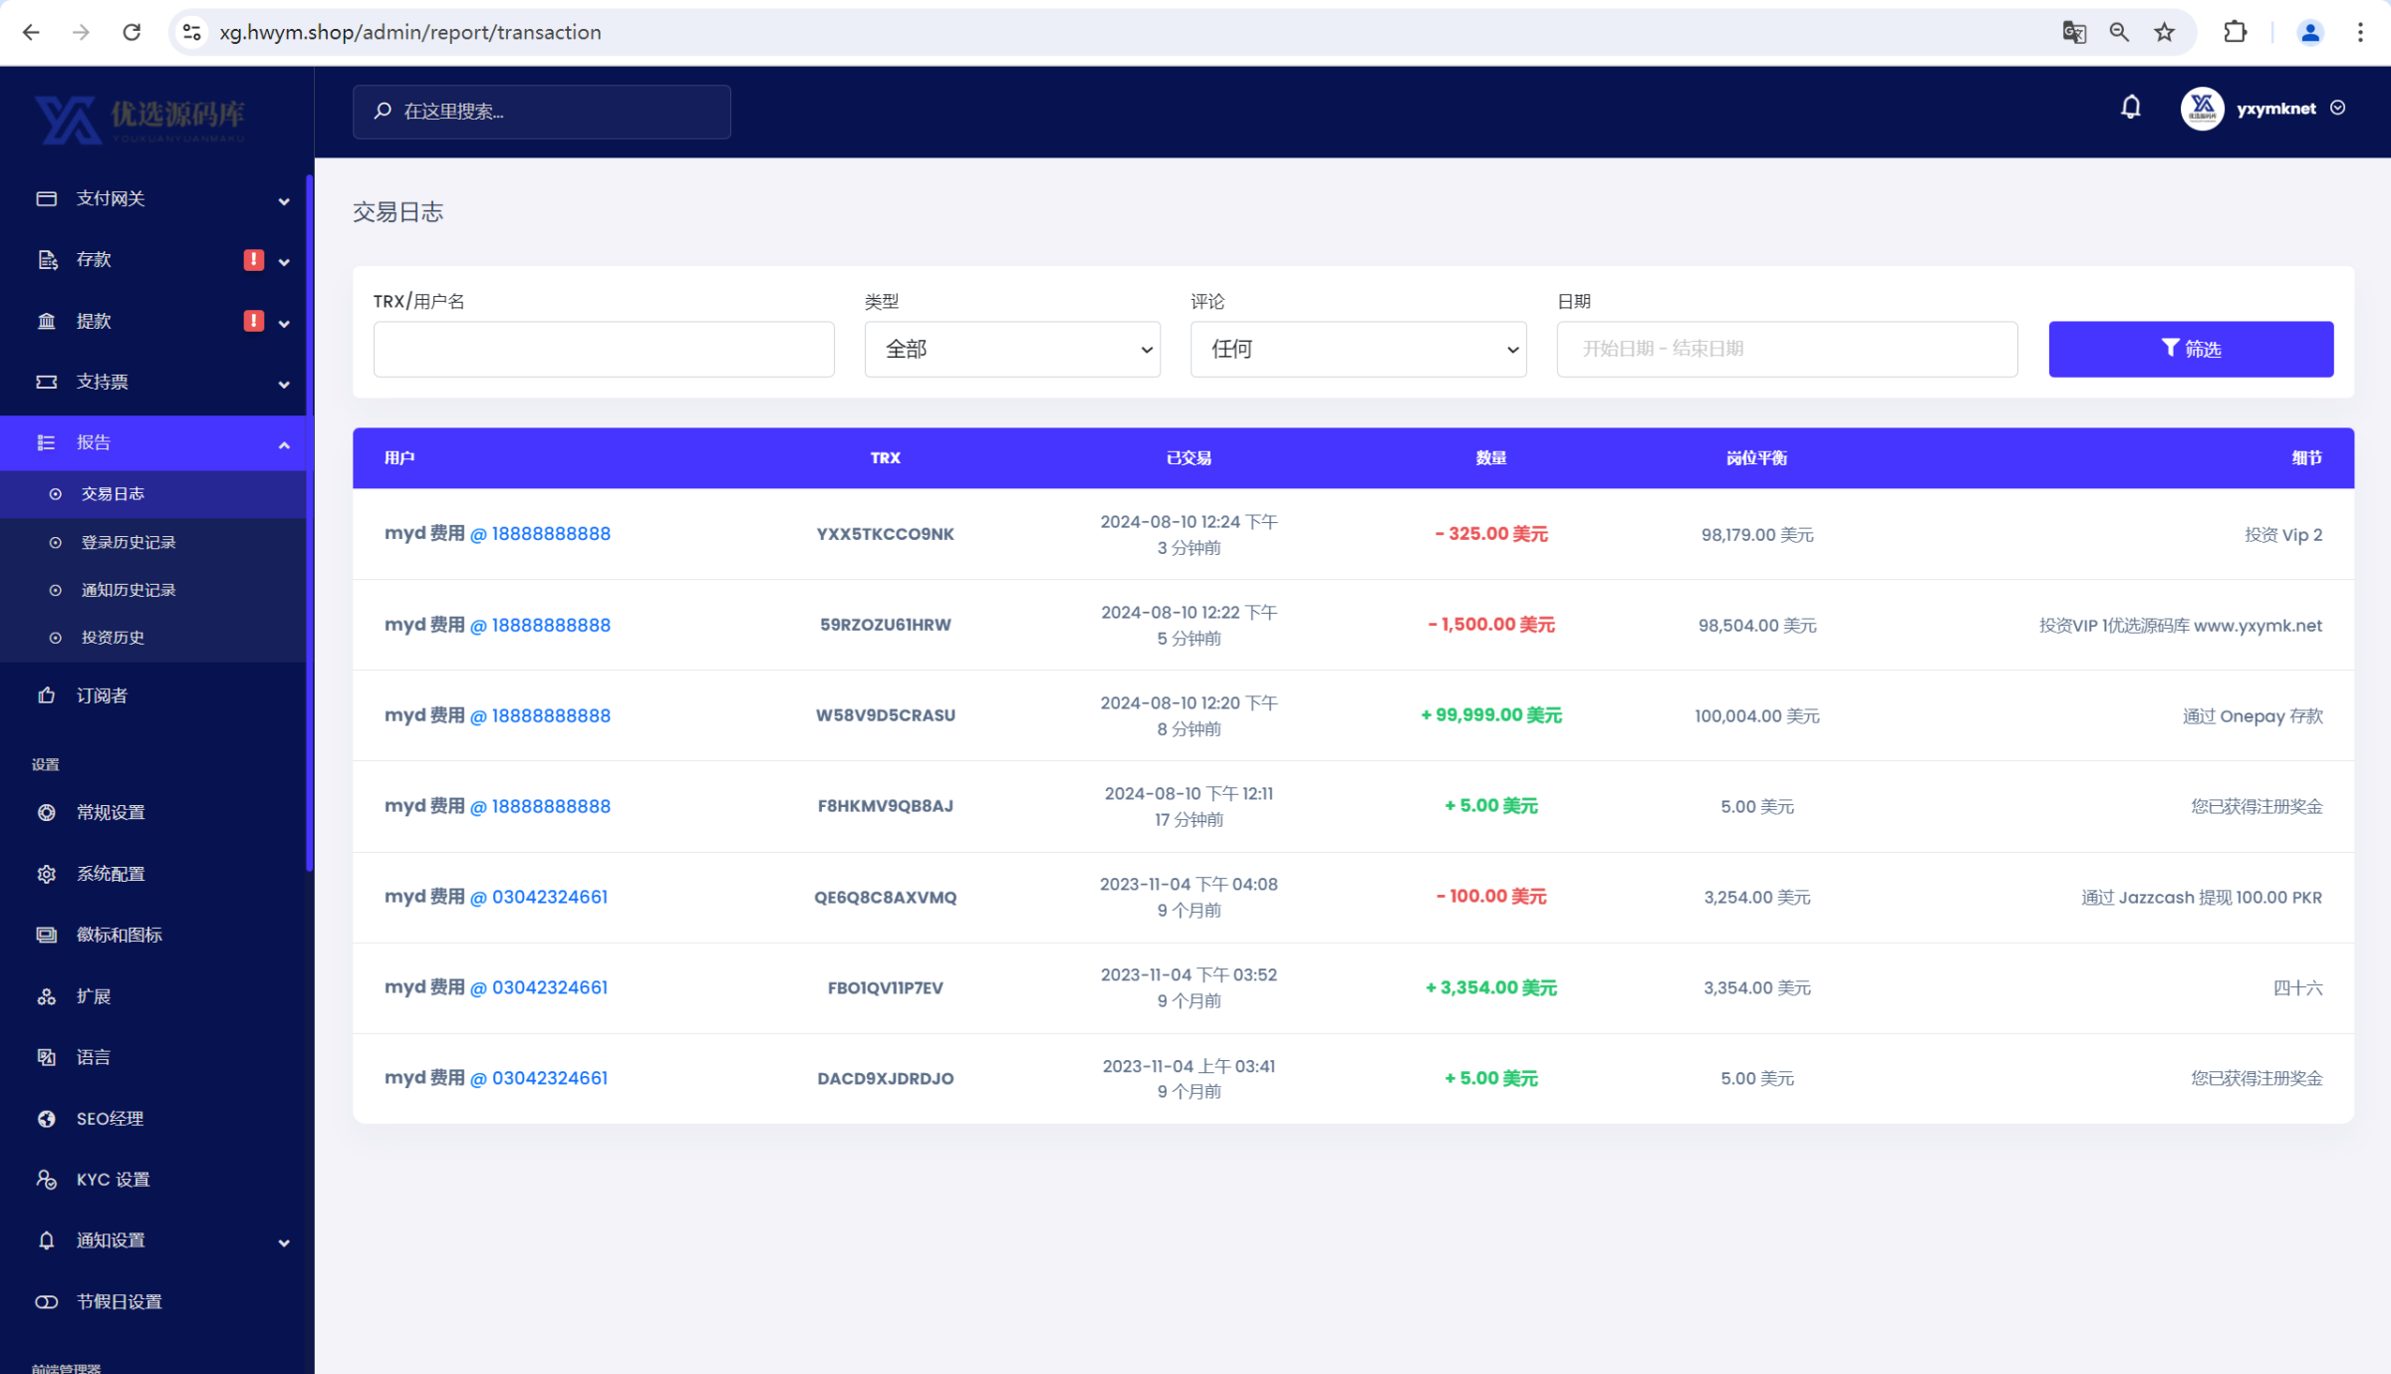Click the 筛选 filter button
Viewport: 2391px width, 1374px height.
point(2190,349)
